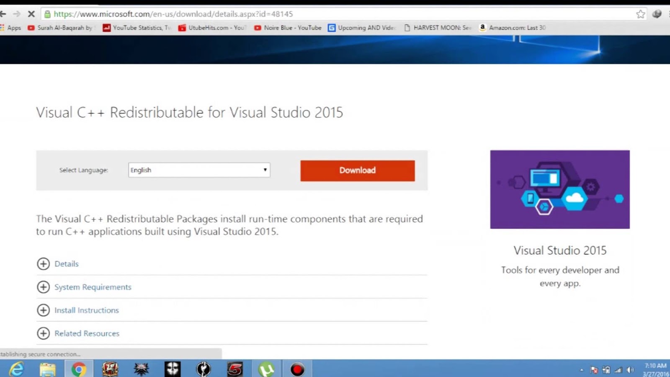Click the secure padlock icon in address bar
The image size is (670, 377).
47,14
